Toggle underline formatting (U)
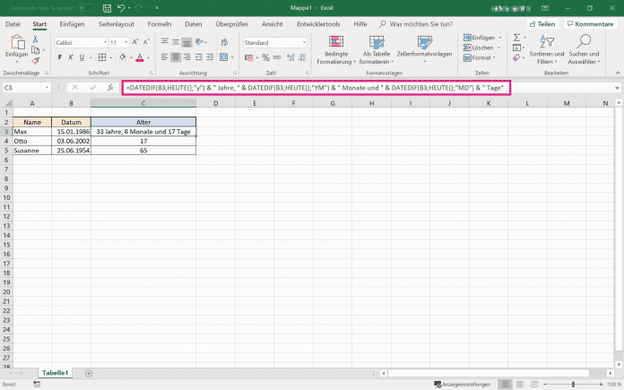Screen dimensions: 624x390 click(83, 57)
